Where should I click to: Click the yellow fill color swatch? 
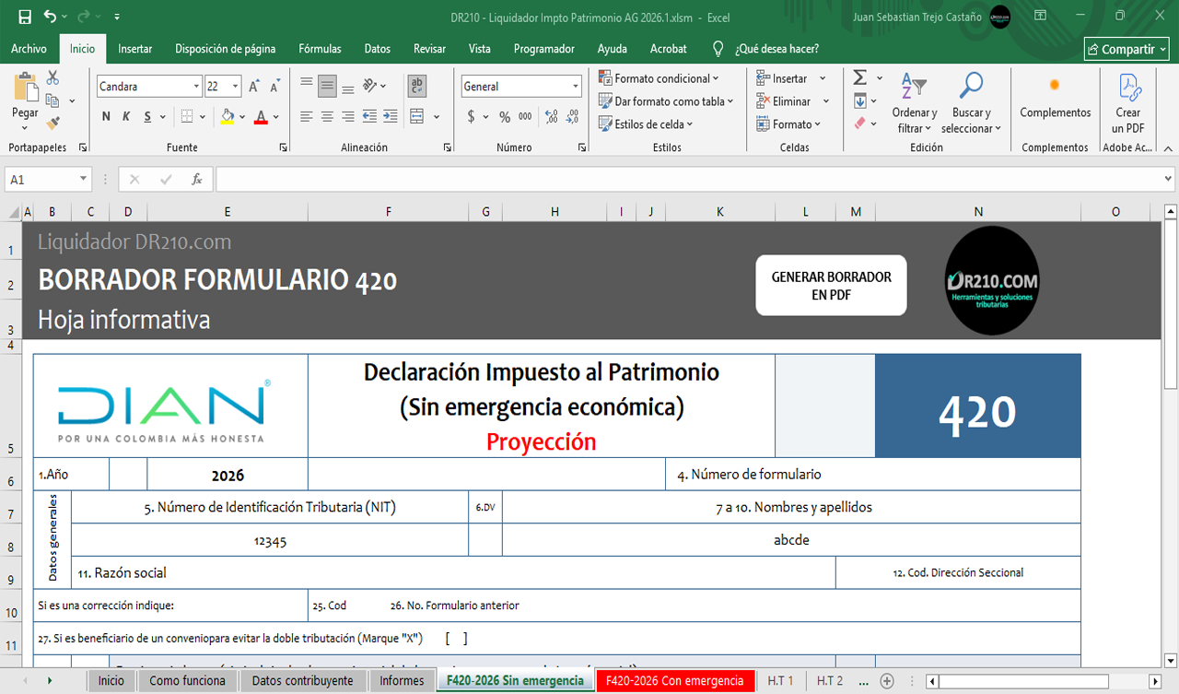pyautogui.click(x=228, y=117)
